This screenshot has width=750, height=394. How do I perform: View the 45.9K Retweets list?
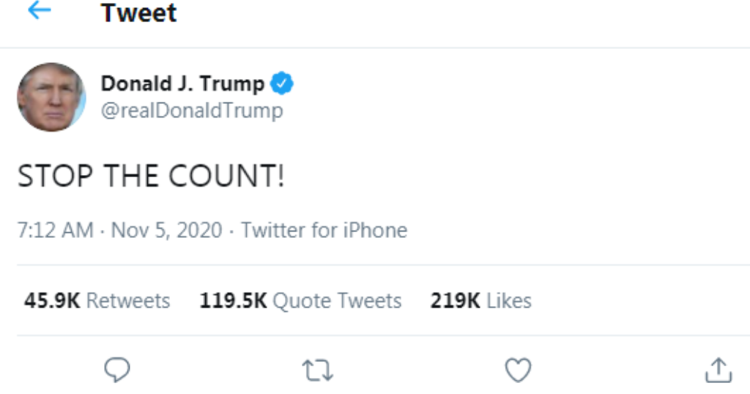tap(97, 301)
